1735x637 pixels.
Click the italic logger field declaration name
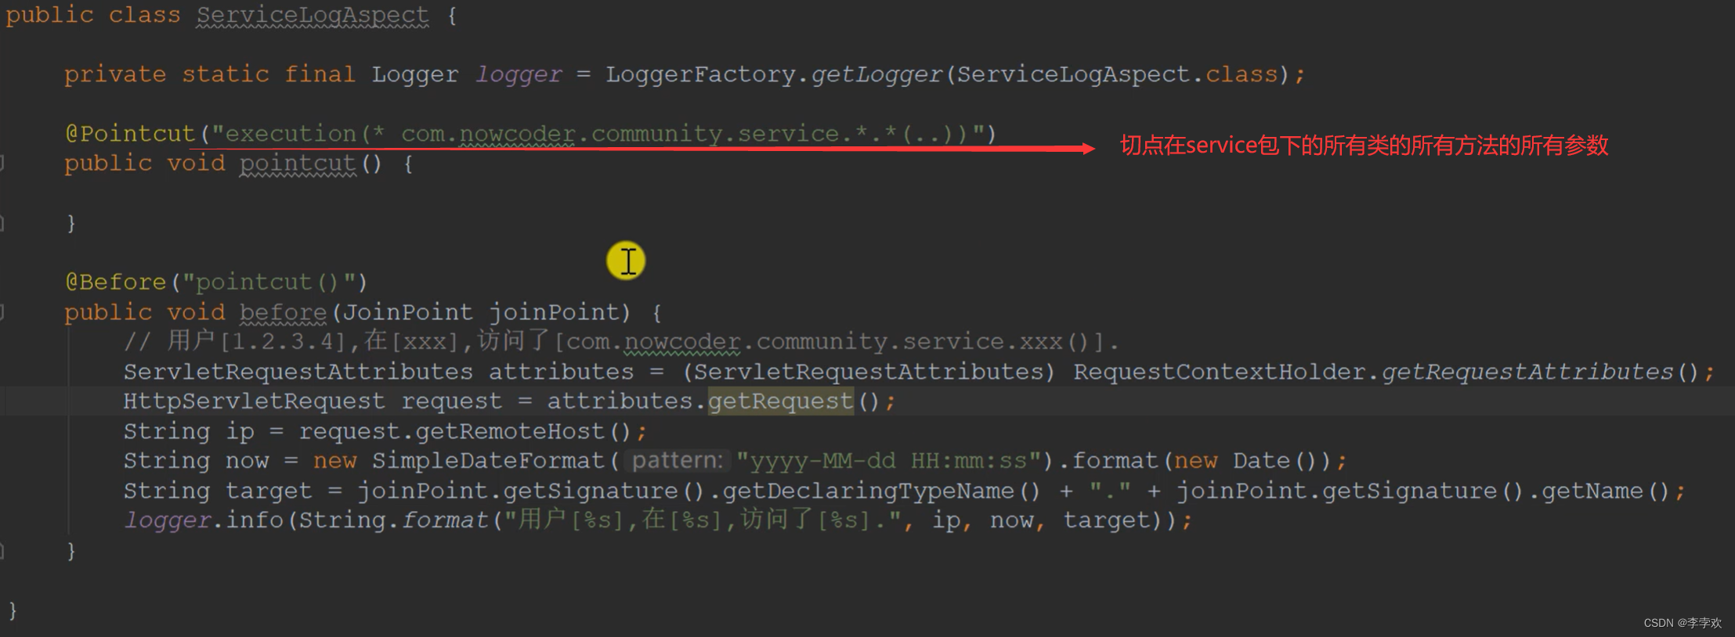pos(519,74)
